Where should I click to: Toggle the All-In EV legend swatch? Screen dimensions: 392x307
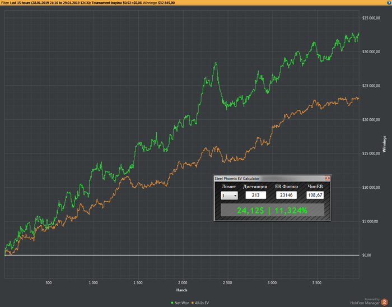(193, 303)
